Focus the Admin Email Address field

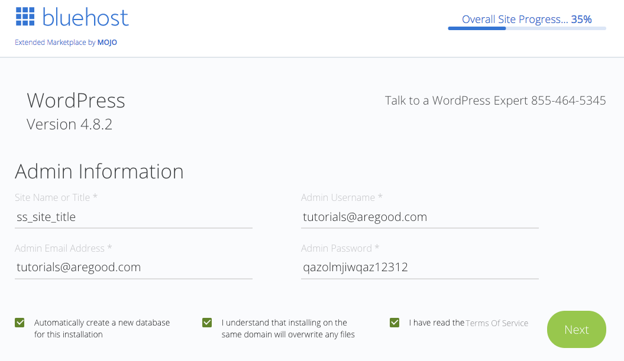click(x=133, y=267)
